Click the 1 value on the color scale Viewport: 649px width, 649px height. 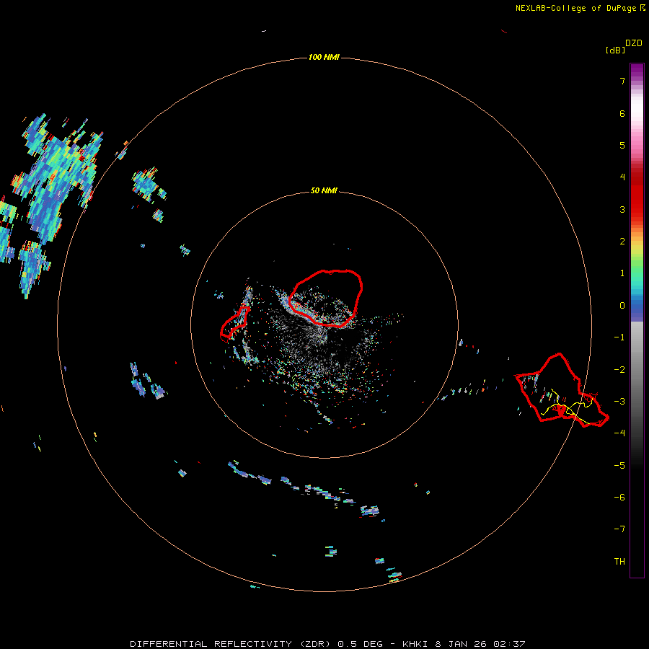[622, 273]
